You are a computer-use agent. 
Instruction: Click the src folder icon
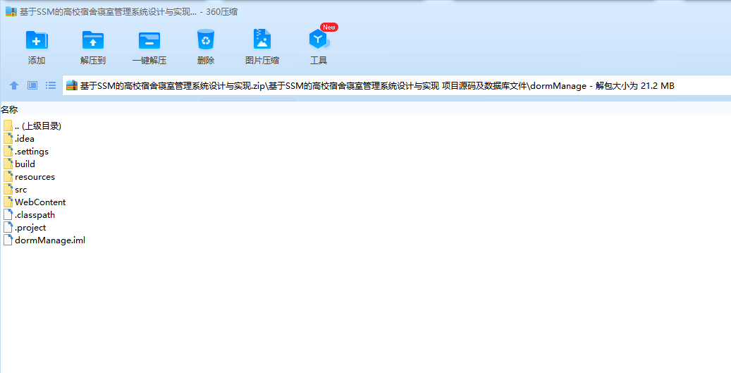[x=8, y=189]
